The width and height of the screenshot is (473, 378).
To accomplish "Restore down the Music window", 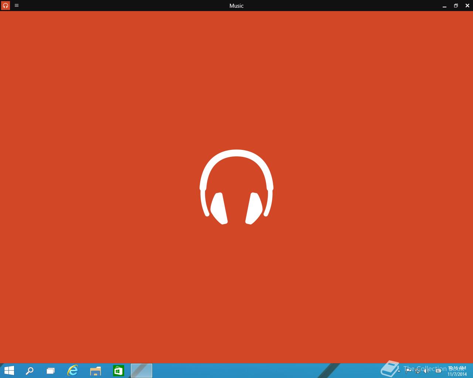I will pyautogui.click(x=456, y=6).
